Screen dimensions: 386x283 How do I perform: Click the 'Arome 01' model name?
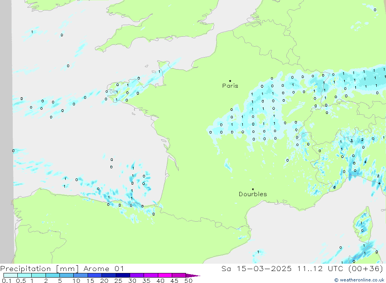pyautogui.click(x=103, y=269)
